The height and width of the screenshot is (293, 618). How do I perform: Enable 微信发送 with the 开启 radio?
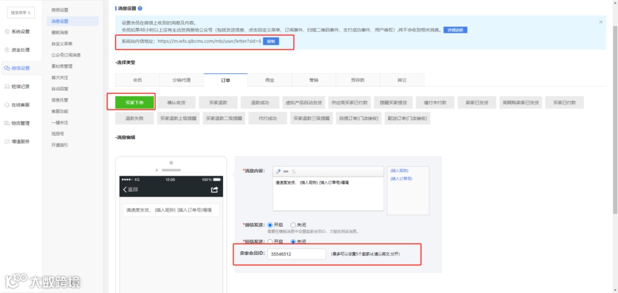(270, 225)
